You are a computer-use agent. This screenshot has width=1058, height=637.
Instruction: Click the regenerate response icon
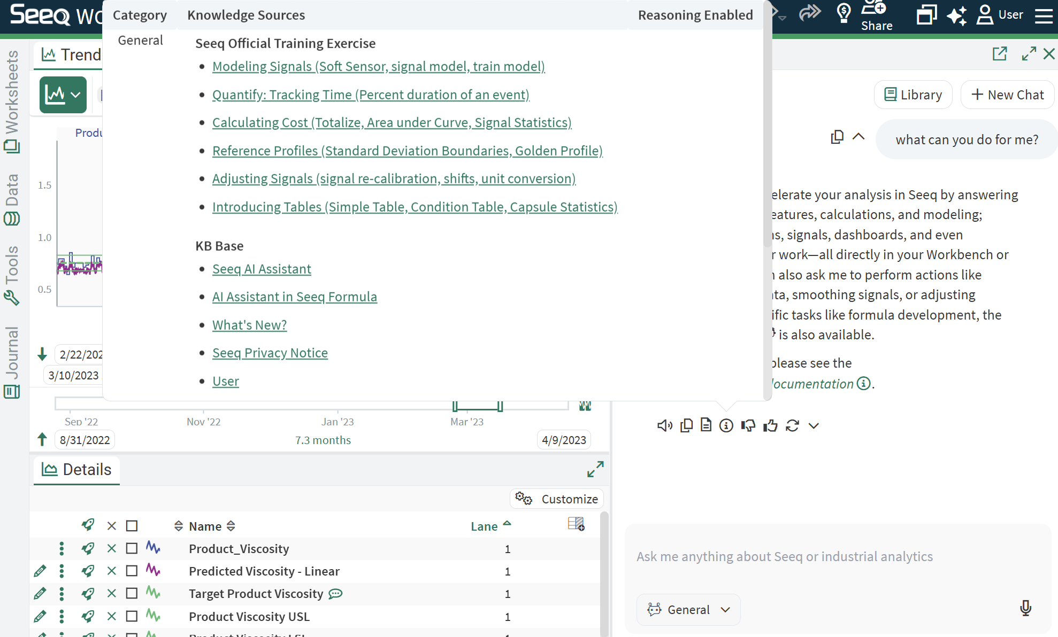[x=792, y=425]
